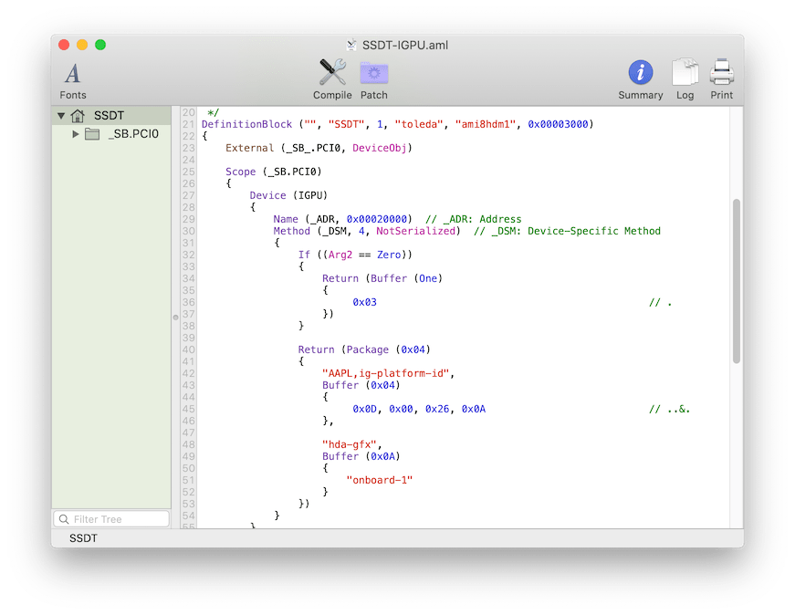Image resolution: width=795 pixels, height=615 pixels.
Task: Click the If ((Arg2 == Zero)) statement
Action: [355, 255]
